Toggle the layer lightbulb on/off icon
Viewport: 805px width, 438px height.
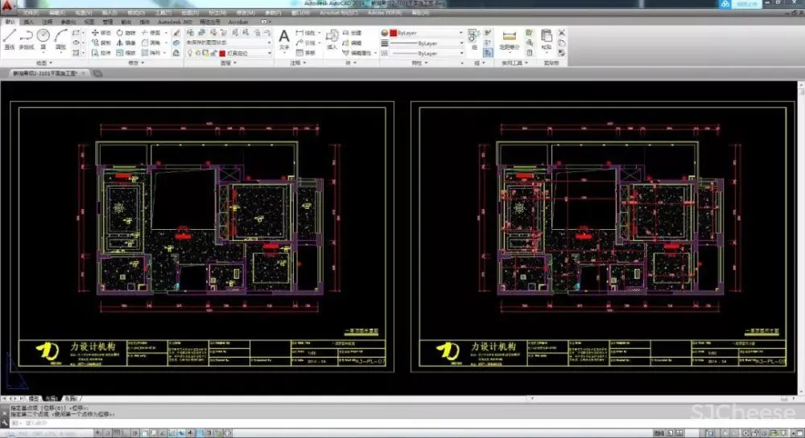coord(190,52)
